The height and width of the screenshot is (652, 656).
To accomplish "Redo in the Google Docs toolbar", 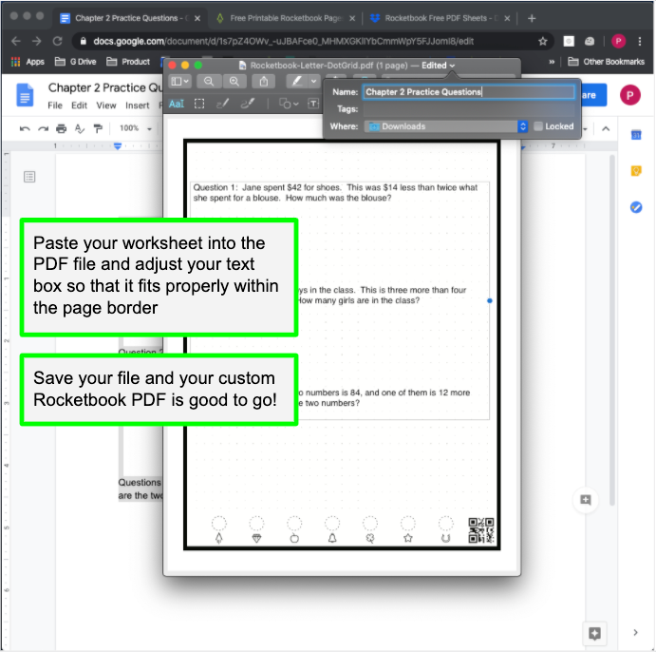I will click(x=43, y=128).
